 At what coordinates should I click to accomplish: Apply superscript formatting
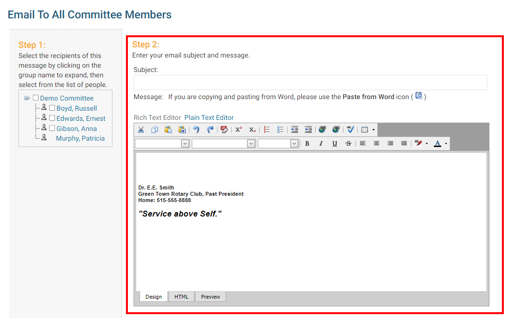click(238, 130)
